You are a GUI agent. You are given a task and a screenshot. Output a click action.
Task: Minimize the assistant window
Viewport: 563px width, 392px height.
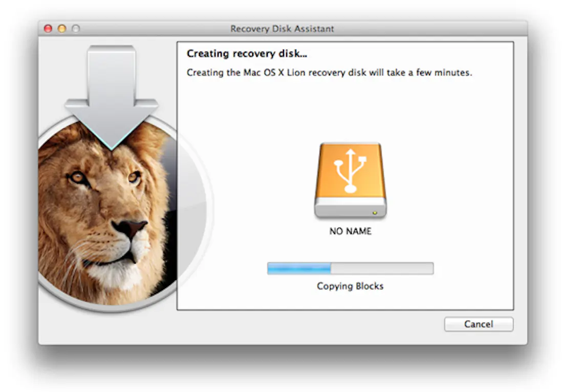tap(60, 29)
